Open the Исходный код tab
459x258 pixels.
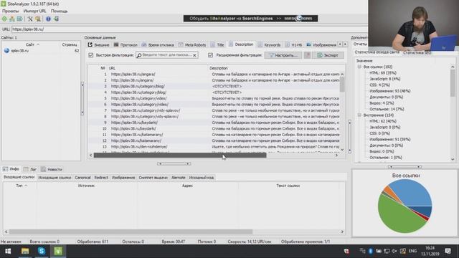pos(201,178)
